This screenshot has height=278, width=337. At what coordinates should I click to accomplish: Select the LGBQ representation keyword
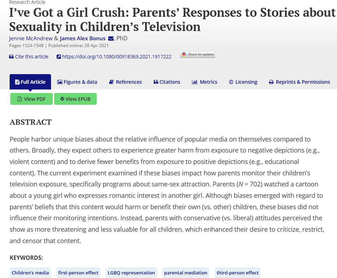131,273
